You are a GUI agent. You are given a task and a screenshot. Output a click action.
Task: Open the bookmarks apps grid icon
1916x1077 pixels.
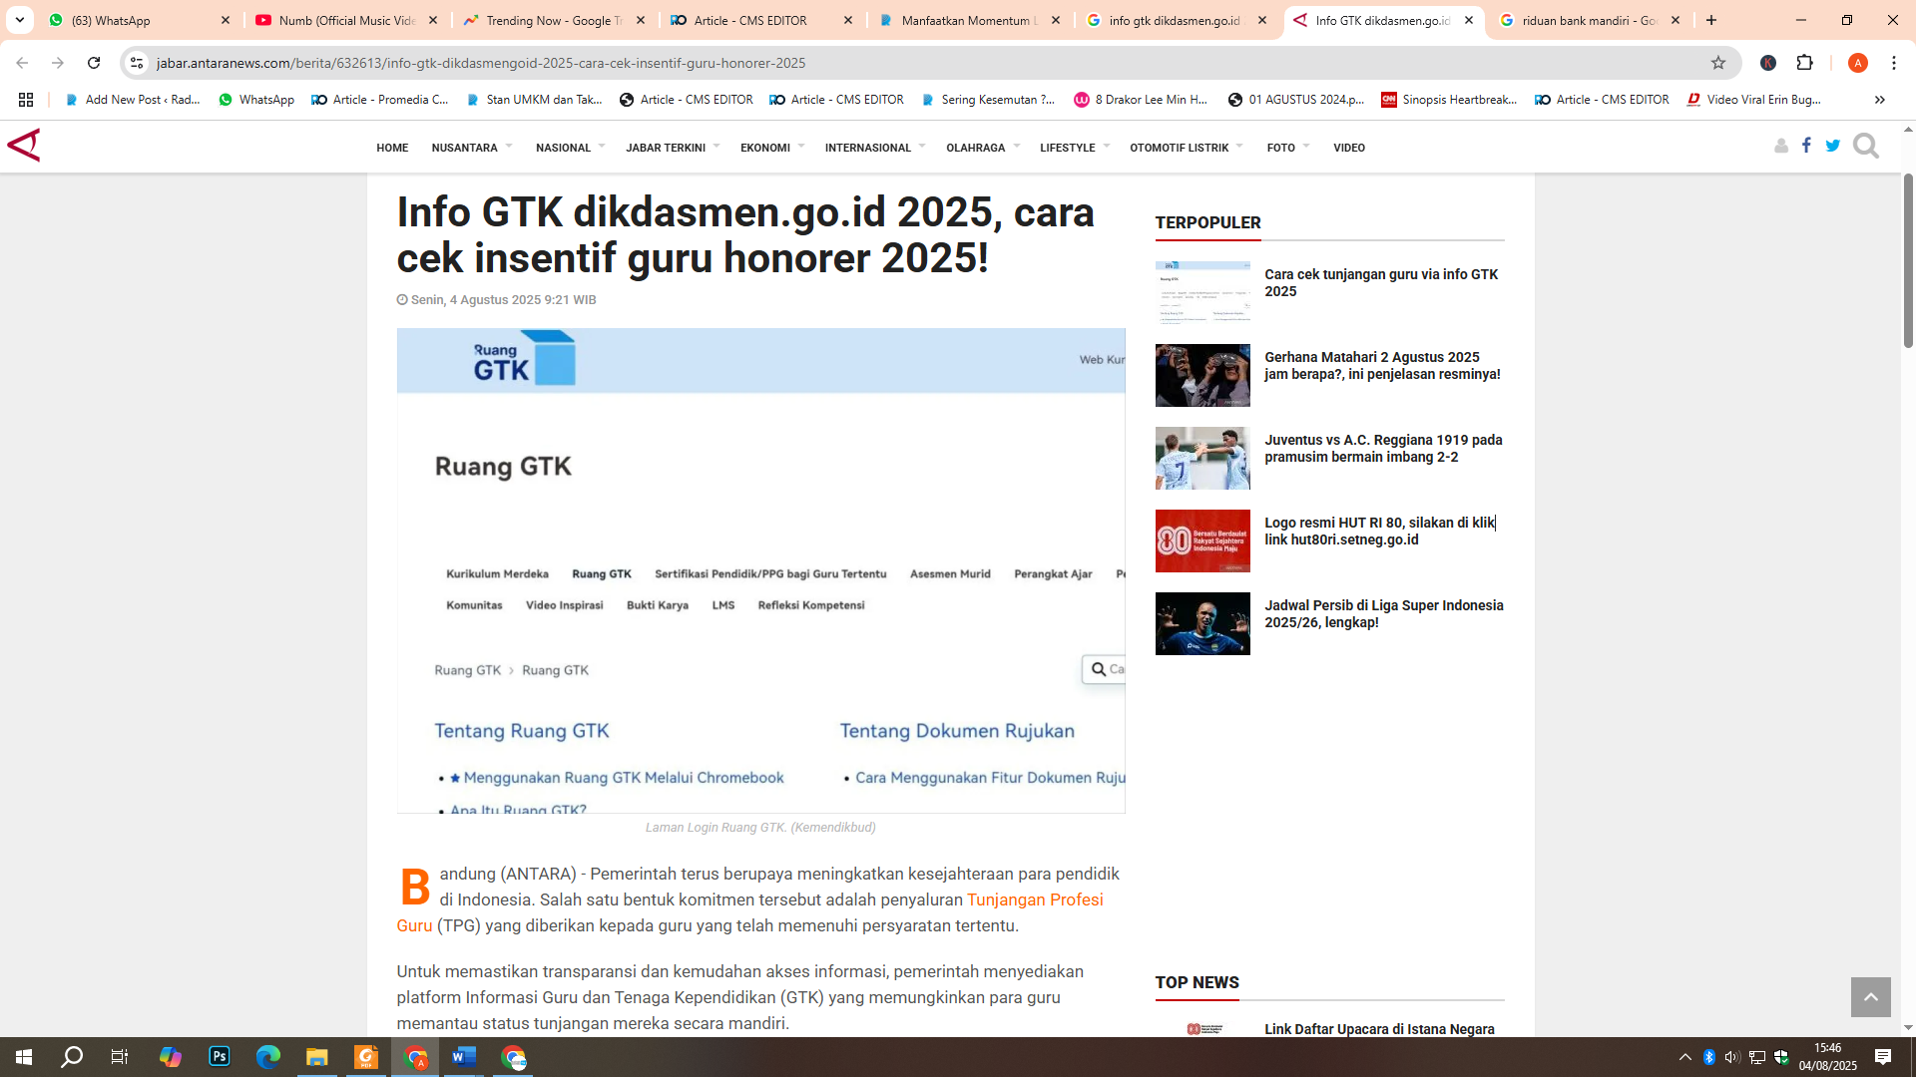pyautogui.click(x=26, y=100)
